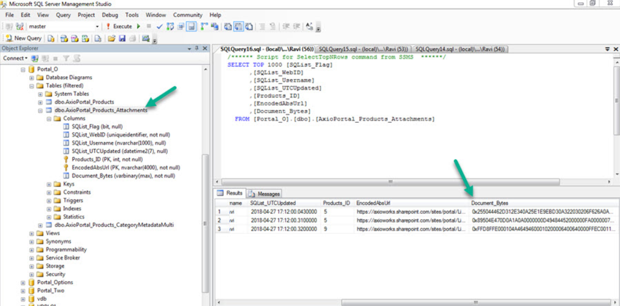Expand the Keys folder
620x306 pixels.
coord(49,185)
